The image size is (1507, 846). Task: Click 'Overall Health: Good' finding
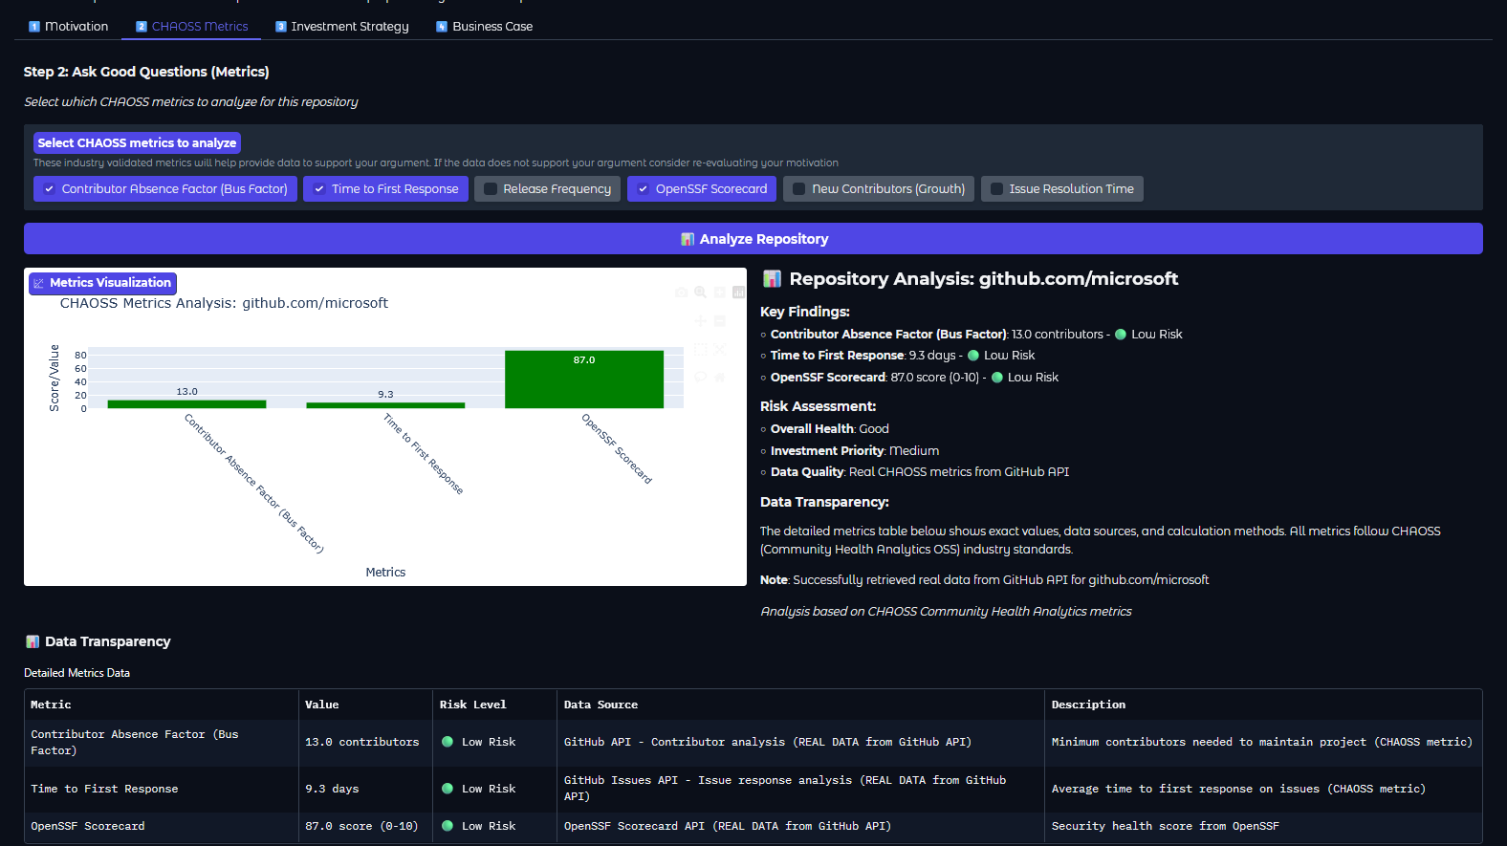point(829,429)
